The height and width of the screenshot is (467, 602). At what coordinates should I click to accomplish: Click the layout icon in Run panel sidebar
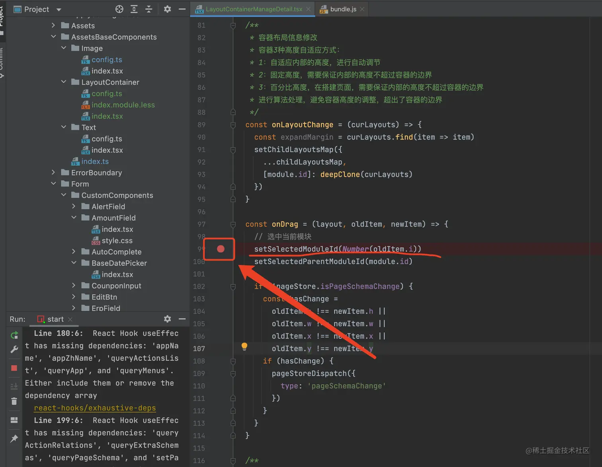click(x=14, y=420)
